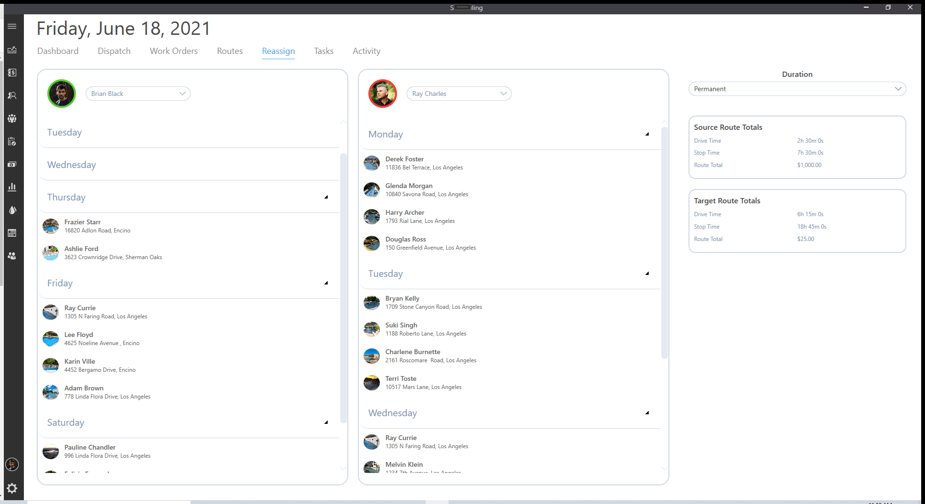Select the payments money icon in the sidebar
The width and height of the screenshot is (925, 504).
click(12, 164)
